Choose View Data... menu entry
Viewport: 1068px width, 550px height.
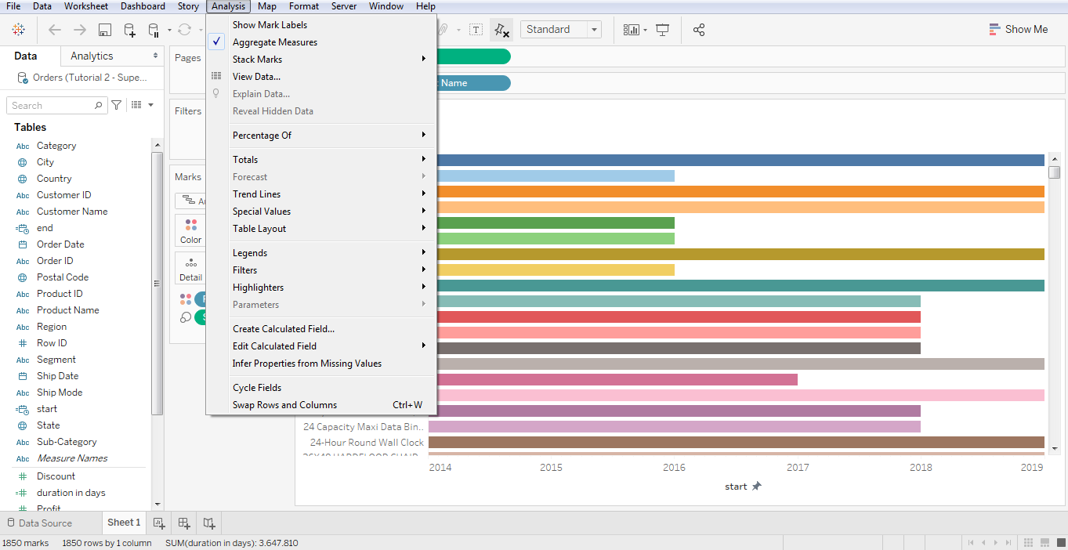(x=320, y=77)
